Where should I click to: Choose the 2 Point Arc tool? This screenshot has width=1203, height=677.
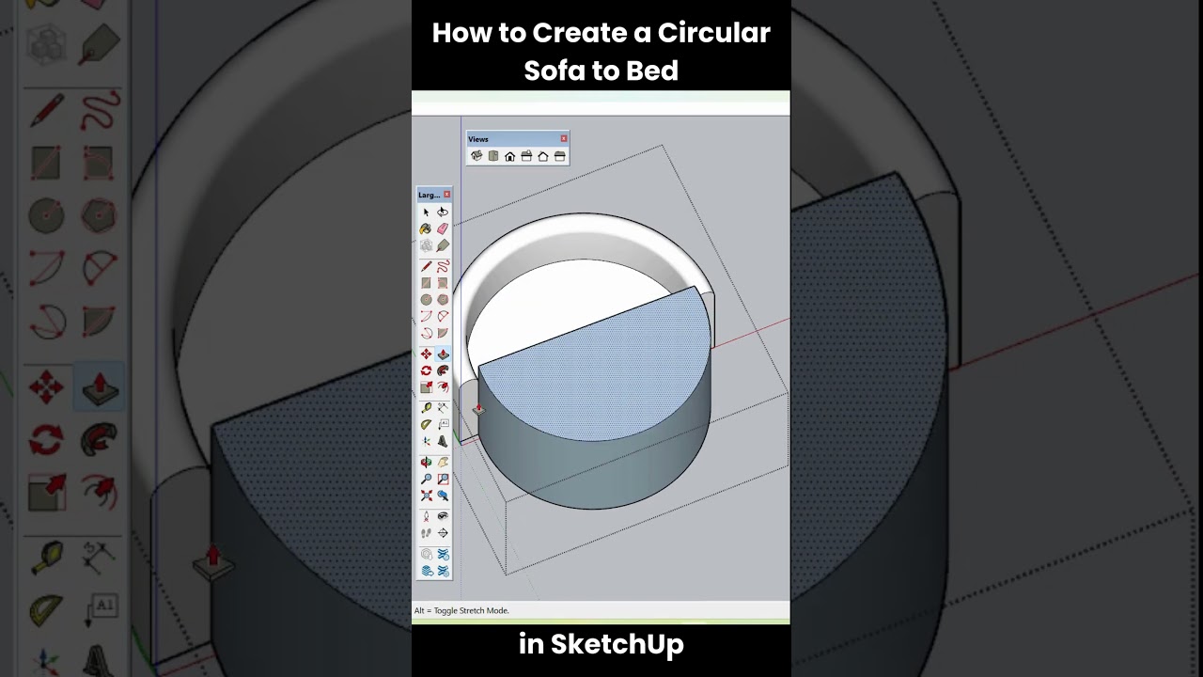(x=443, y=316)
